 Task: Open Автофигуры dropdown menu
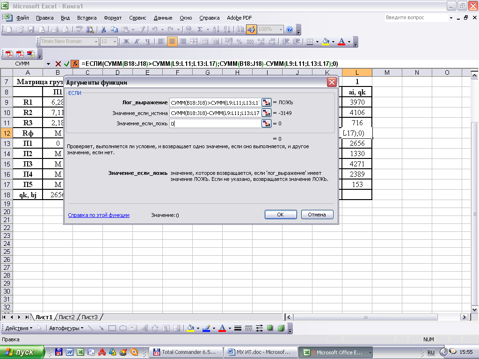(66, 328)
